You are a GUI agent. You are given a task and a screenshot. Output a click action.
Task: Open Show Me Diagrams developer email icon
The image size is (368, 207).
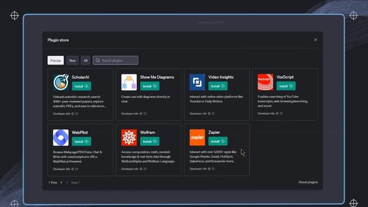(145, 114)
